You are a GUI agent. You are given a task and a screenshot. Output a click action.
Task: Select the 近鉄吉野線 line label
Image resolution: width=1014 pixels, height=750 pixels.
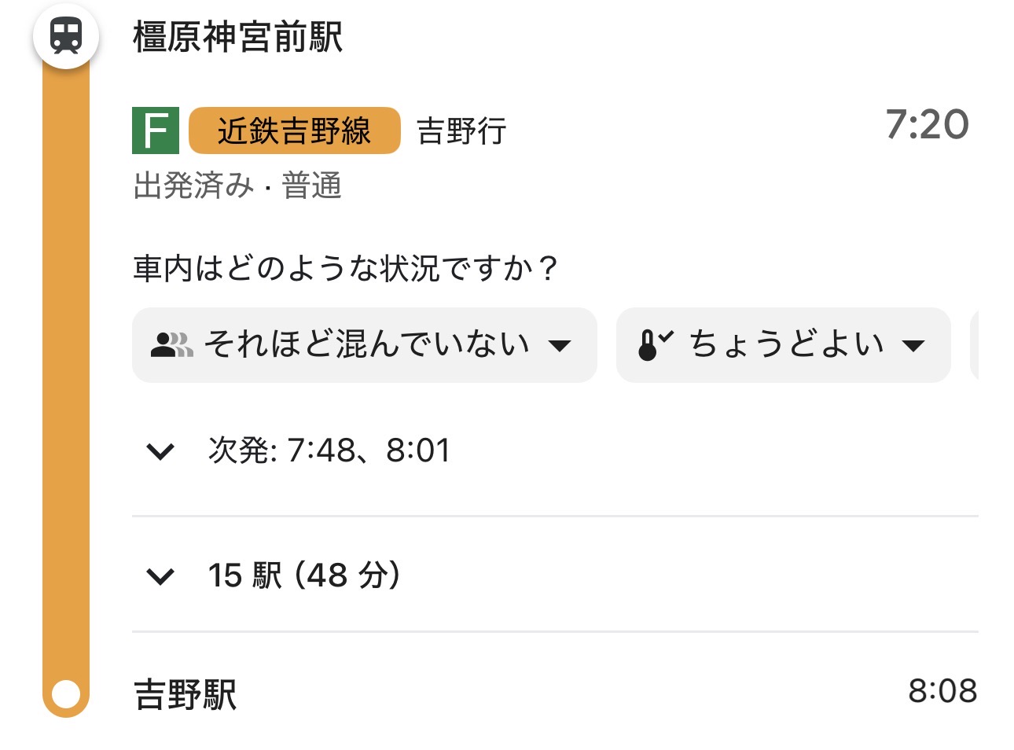point(295,131)
